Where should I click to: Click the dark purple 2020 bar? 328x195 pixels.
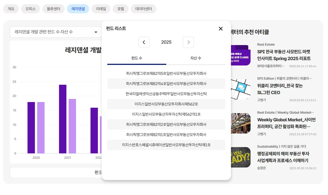(x=31, y=128)
